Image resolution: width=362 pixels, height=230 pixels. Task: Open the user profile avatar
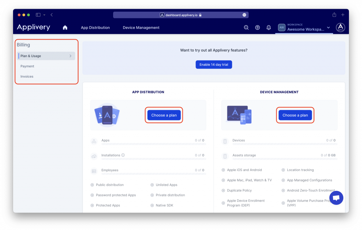[340, 28]
